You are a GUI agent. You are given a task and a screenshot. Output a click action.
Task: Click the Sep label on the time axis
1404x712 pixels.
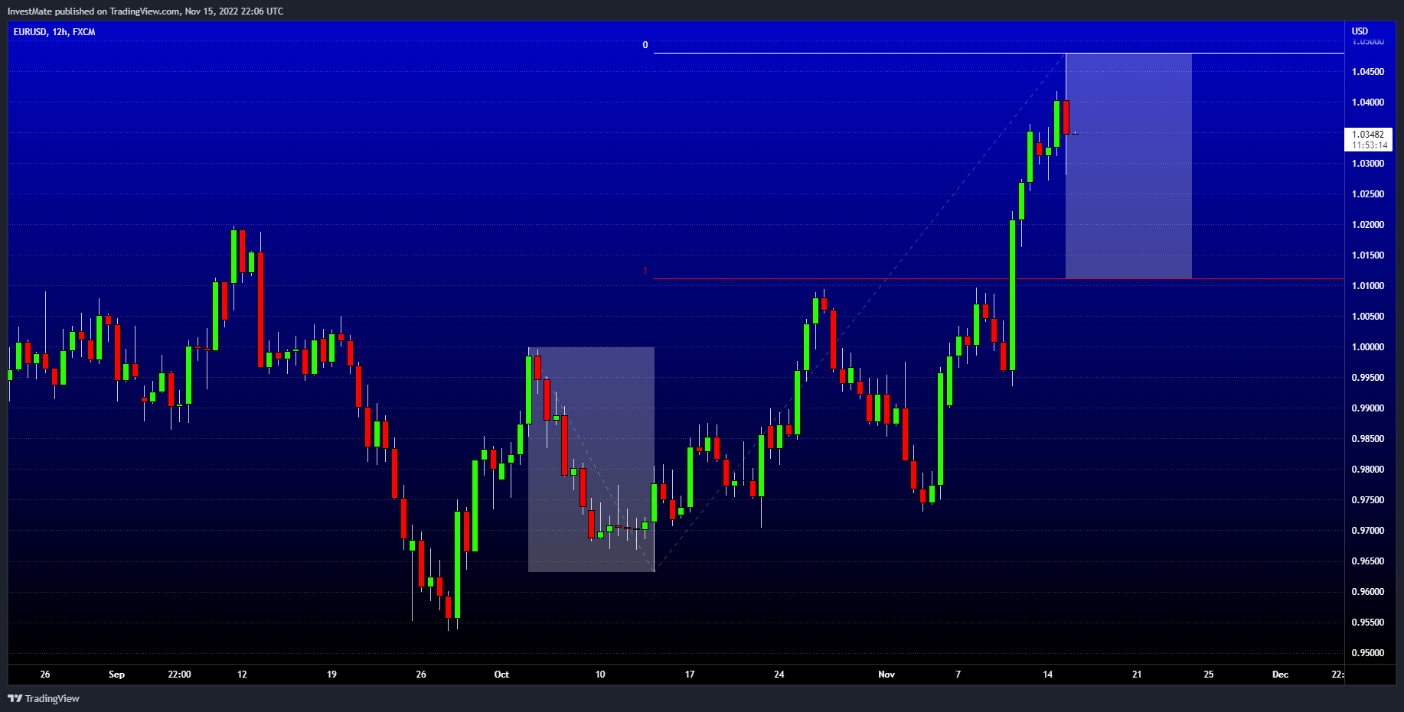tap(116, 675)
